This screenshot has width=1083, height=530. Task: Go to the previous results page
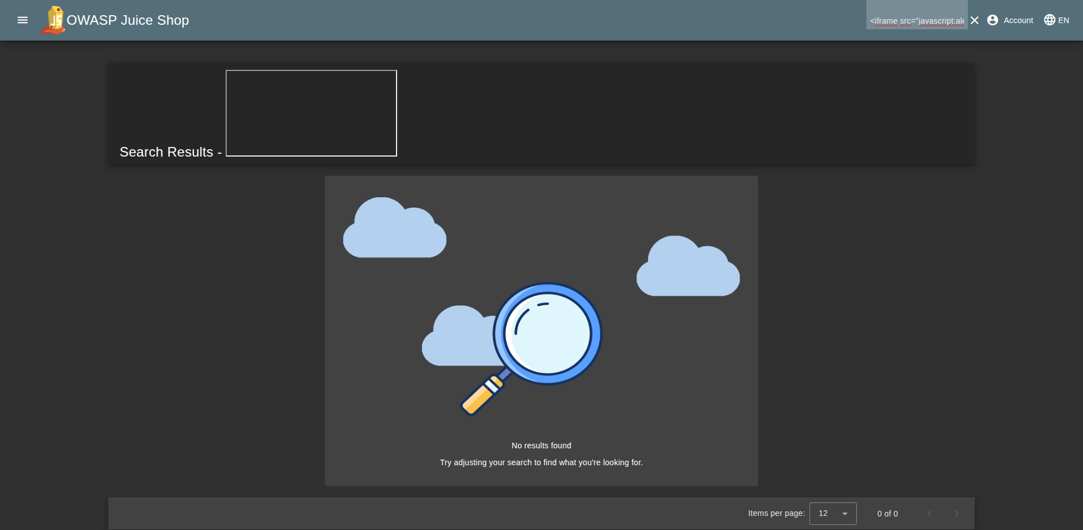tap(930, 514)
